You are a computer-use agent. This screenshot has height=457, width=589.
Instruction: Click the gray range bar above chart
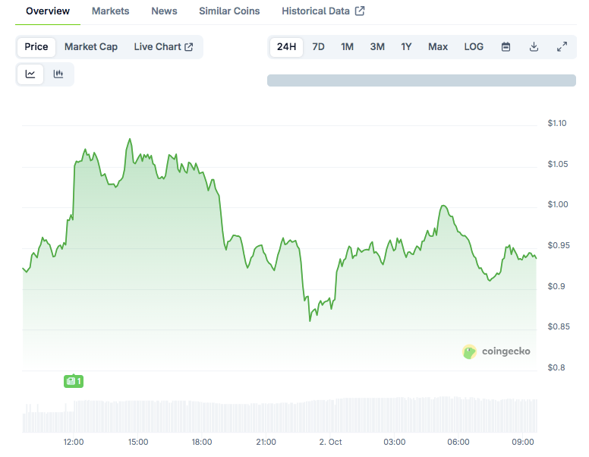pos(421,80)
